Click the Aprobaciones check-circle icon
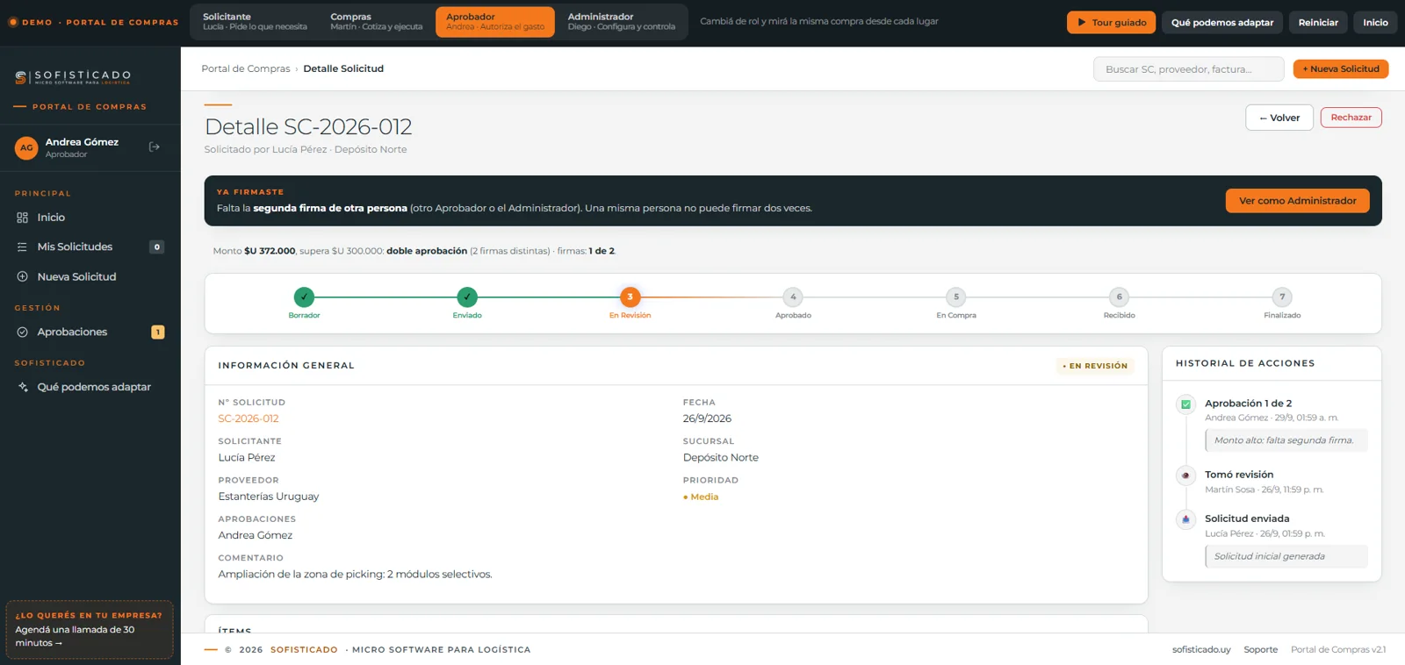This screenshot has height=665, width=1405. (23, 332)
